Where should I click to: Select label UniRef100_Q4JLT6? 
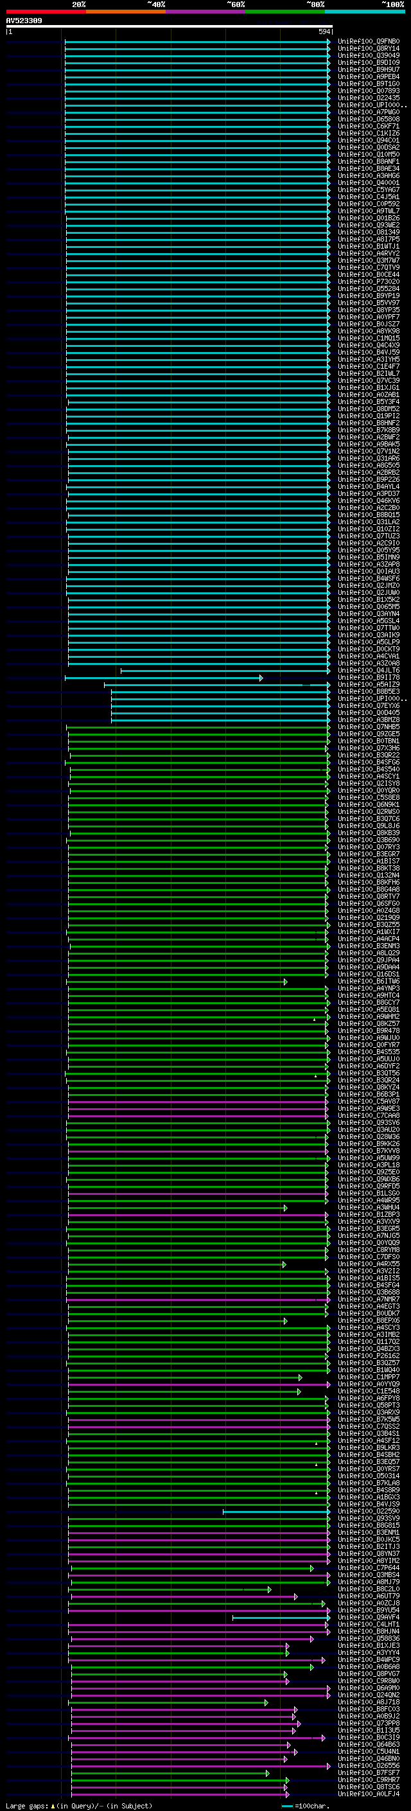point(369,671)
